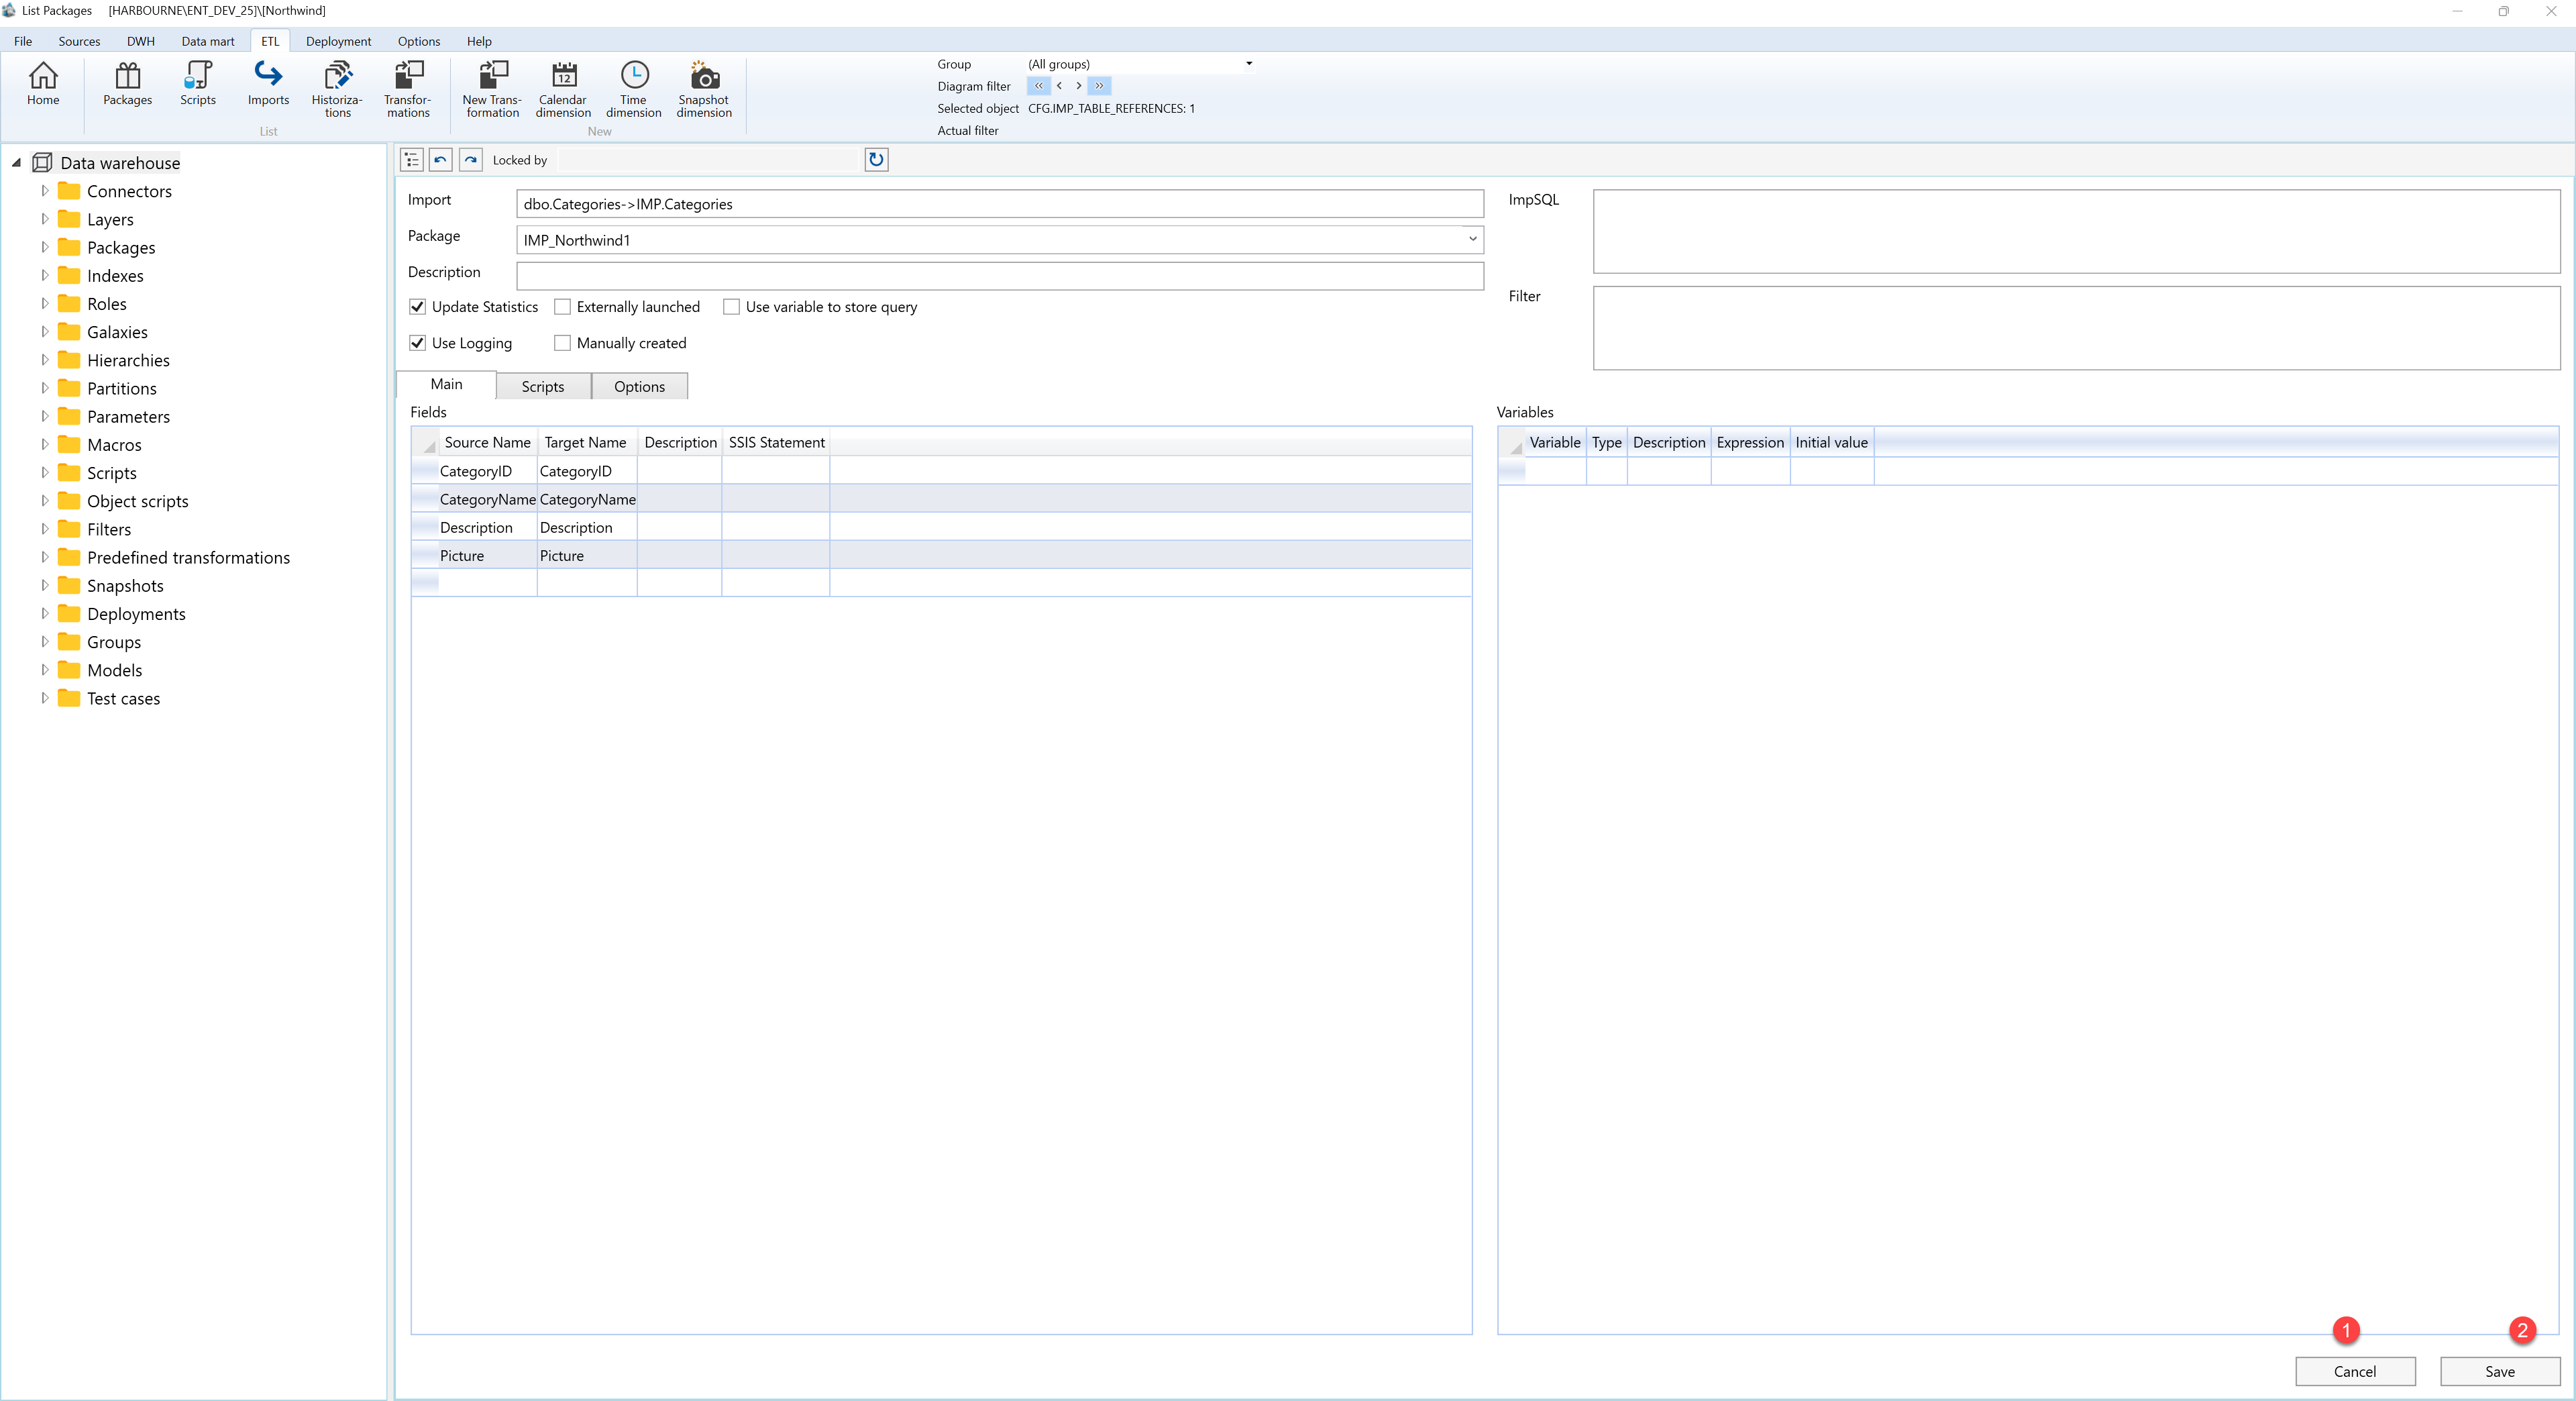The height and width of the screenshot is (1401, 2576).
Task: Click the Save button
Action: 2500,1371
